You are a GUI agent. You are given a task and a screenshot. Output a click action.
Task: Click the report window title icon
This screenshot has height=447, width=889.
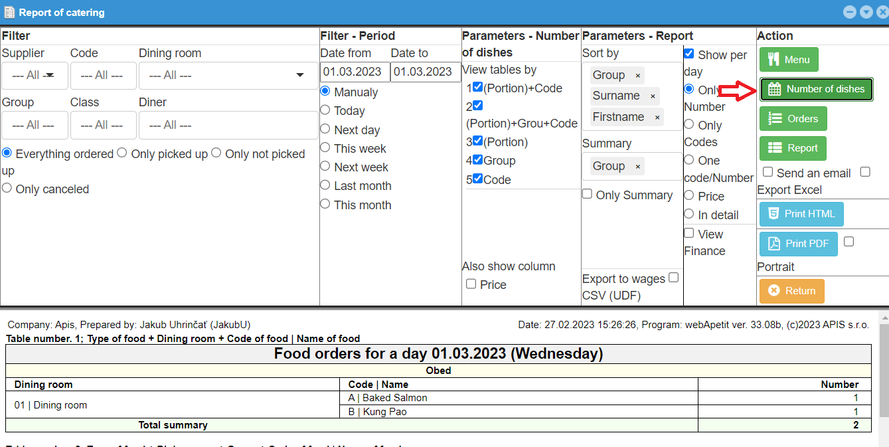tap(10, 13)
